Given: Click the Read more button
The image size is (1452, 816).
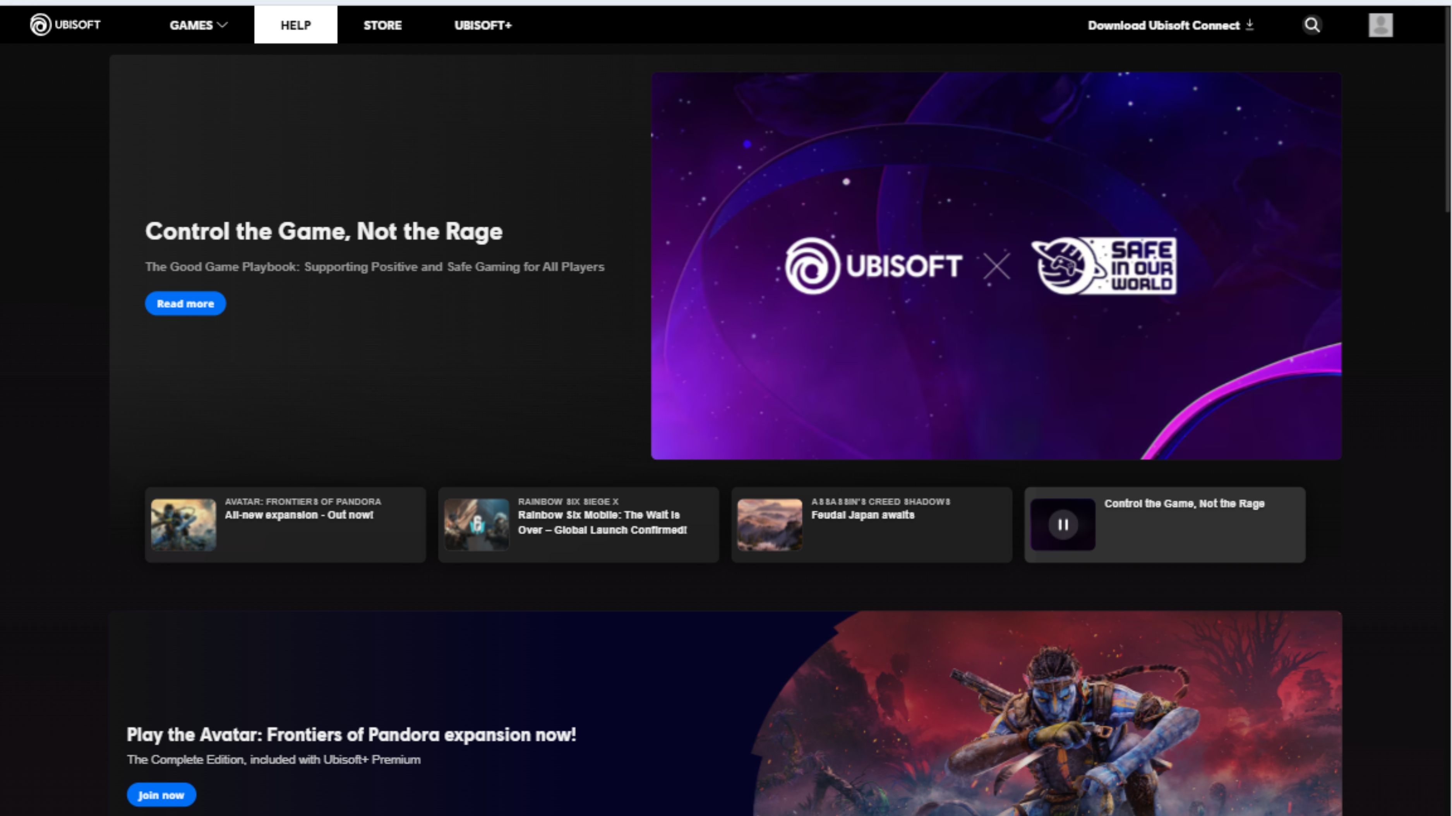Looking at the screenshot, I should [x=185, y=304].
